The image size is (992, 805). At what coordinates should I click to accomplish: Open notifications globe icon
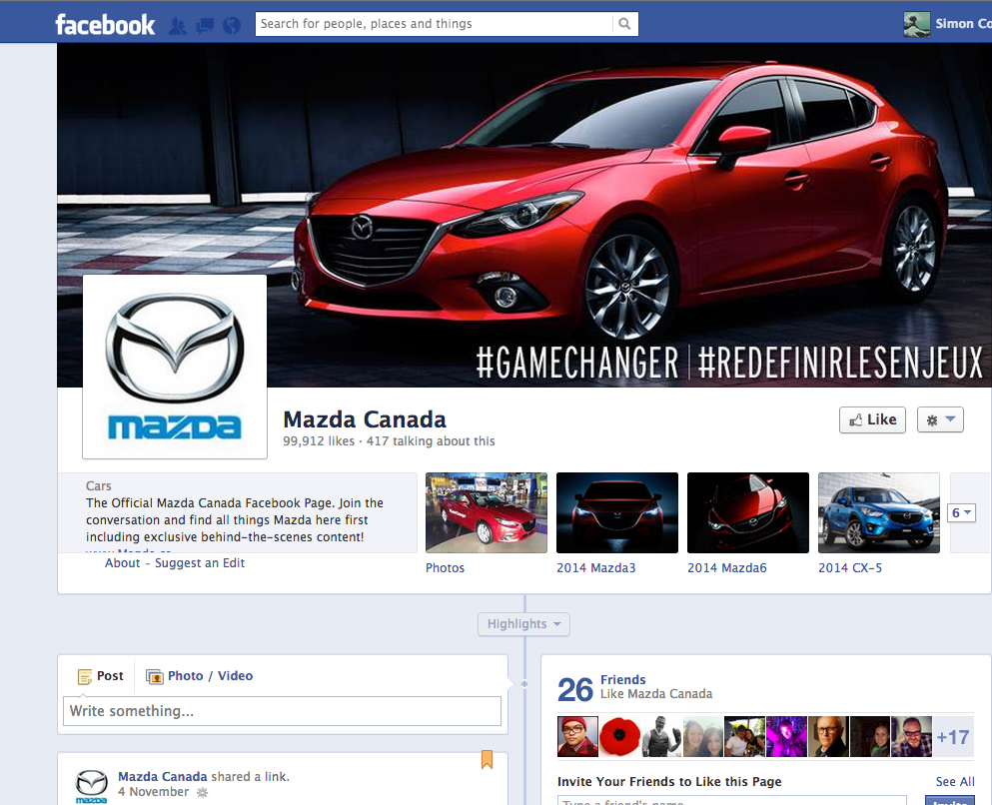tap(232, 25)
